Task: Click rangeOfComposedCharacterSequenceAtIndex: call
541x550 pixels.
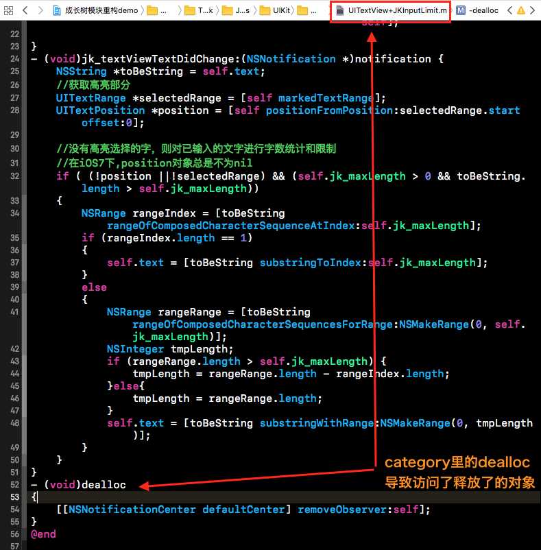Action: coord(234,225)
